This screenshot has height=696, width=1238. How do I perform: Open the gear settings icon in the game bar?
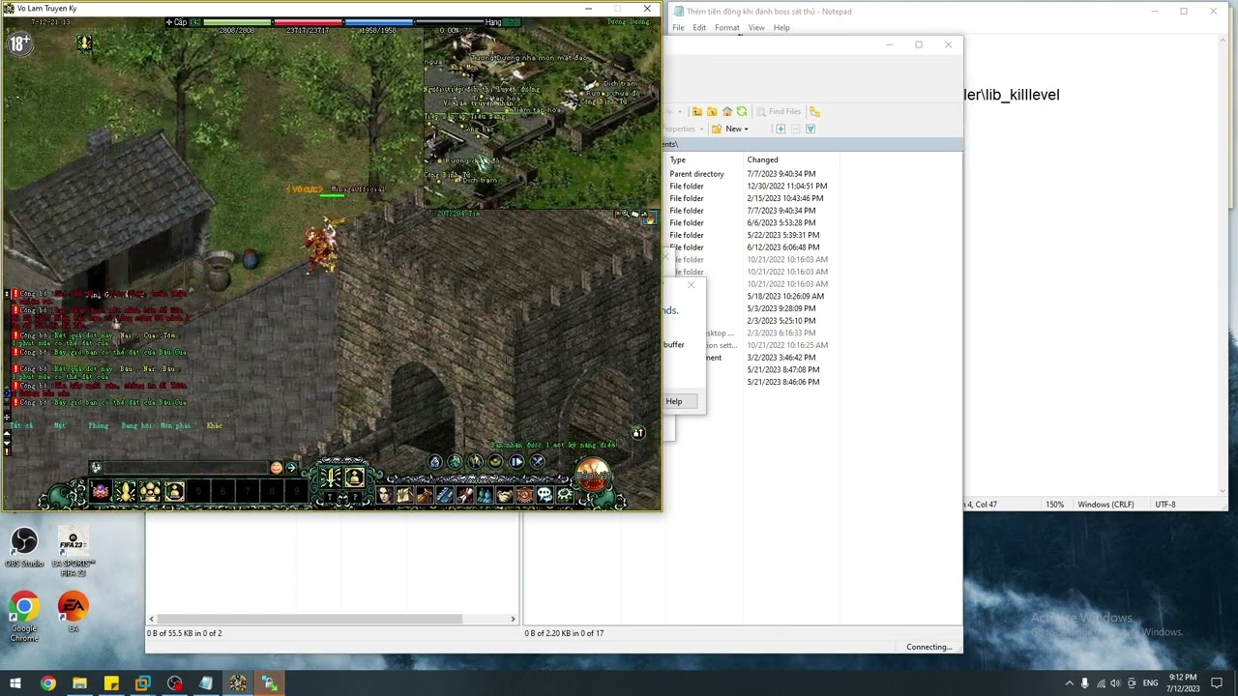[565, 495]
